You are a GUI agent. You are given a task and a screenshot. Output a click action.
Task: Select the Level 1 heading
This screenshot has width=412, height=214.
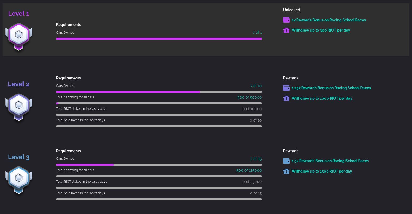pos(19,14)
